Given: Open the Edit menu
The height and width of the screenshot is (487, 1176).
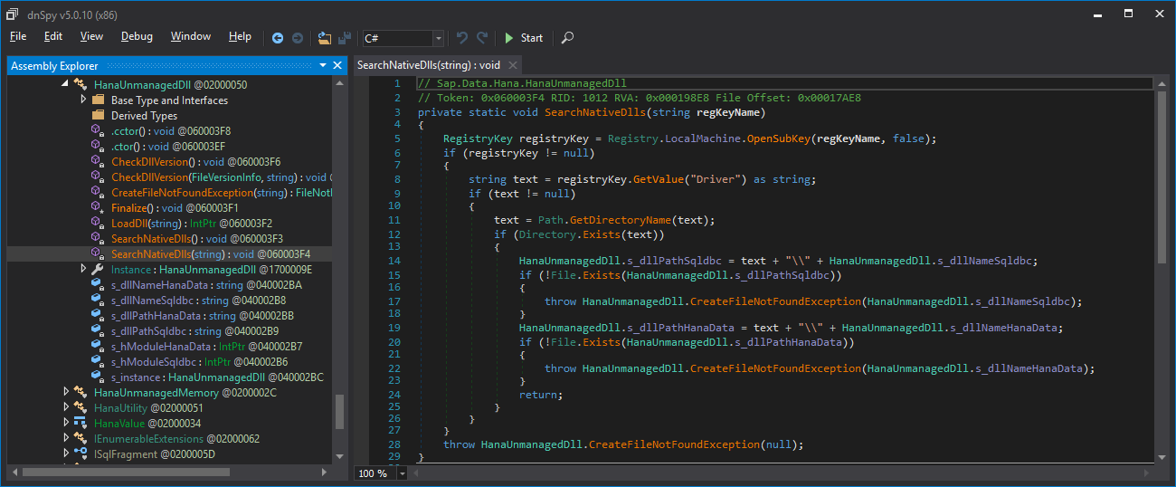Looking at the screenshot, I should (x=53, y=37).
